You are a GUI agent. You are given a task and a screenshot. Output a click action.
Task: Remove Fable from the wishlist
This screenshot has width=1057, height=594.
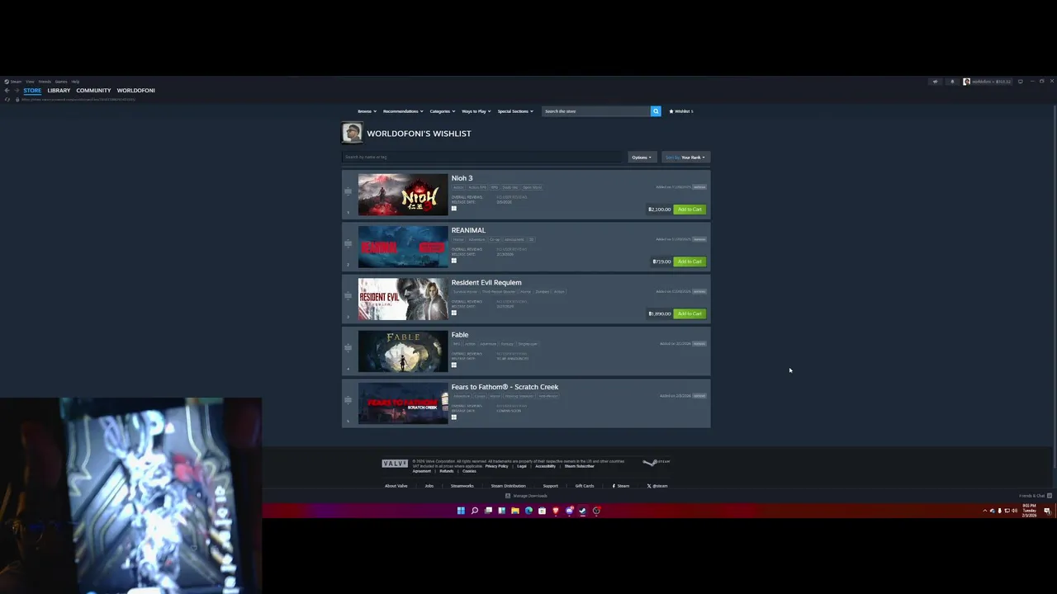click(x=699, y=344)
